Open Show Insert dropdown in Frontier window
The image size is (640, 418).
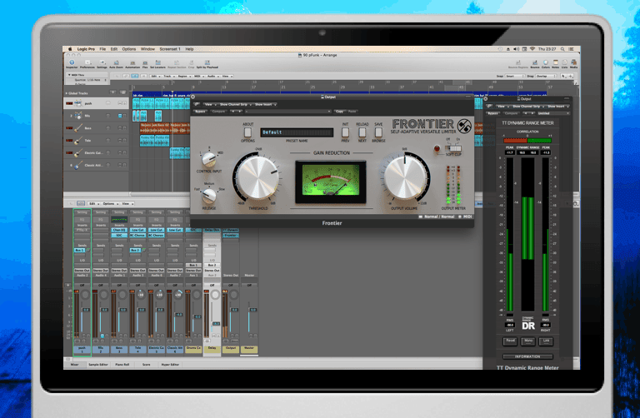(265, 104)
